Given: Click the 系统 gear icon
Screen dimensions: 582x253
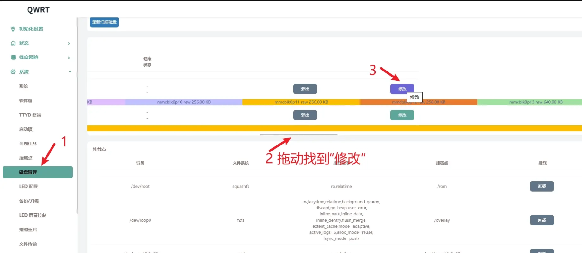Looking at the screenshot, I should click(13, 72).
